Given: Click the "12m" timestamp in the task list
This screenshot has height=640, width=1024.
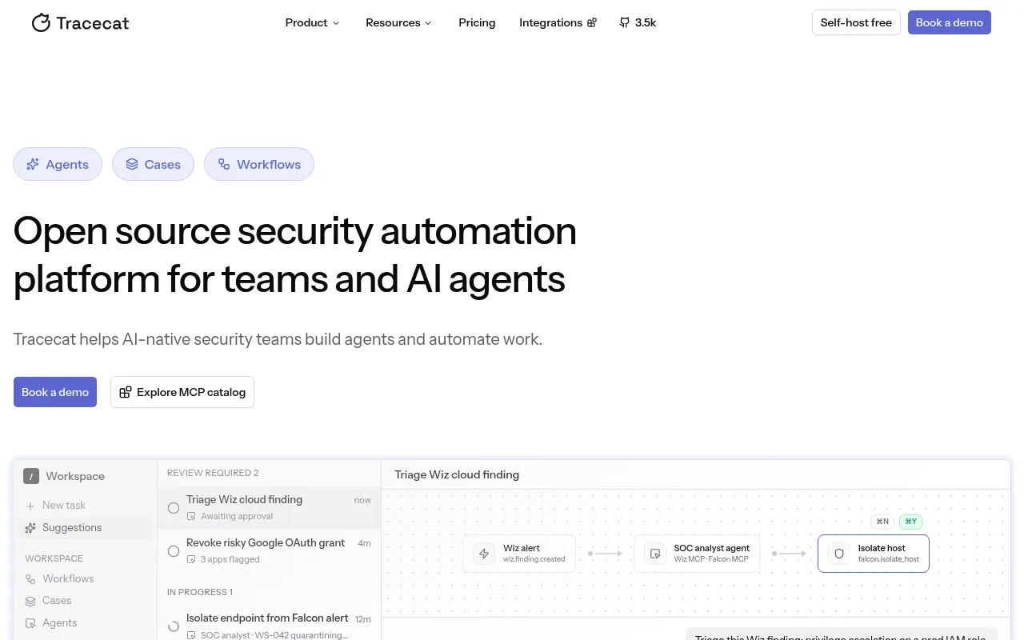Looking at the screenshot, I should [x=363, y=619].
